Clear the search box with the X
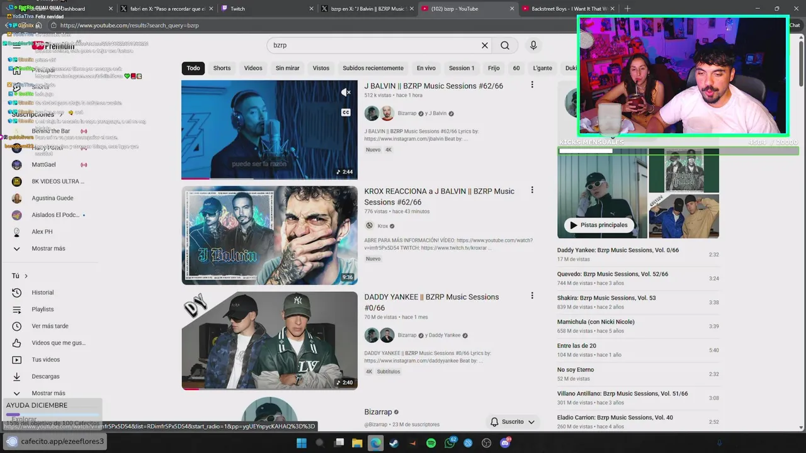Viewport: 806px width, 453px height. point(485,45)
